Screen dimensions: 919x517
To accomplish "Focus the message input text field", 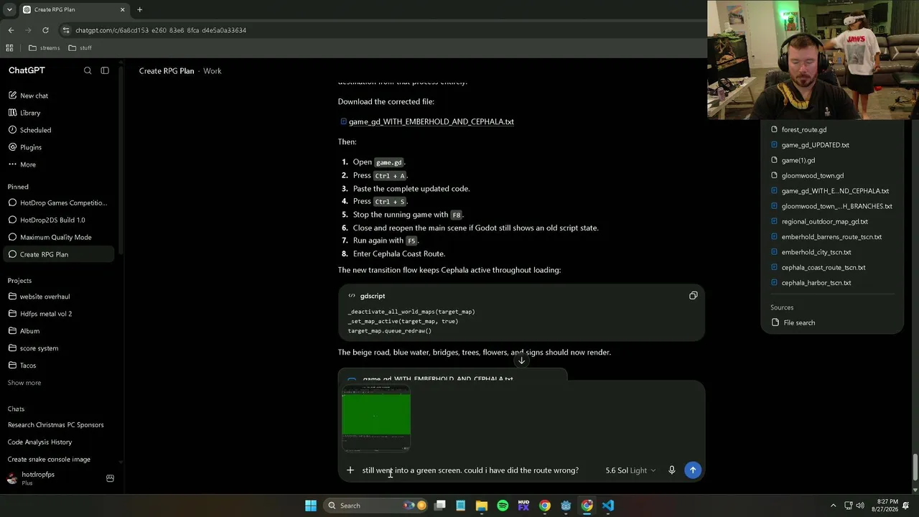I will 470,470.
